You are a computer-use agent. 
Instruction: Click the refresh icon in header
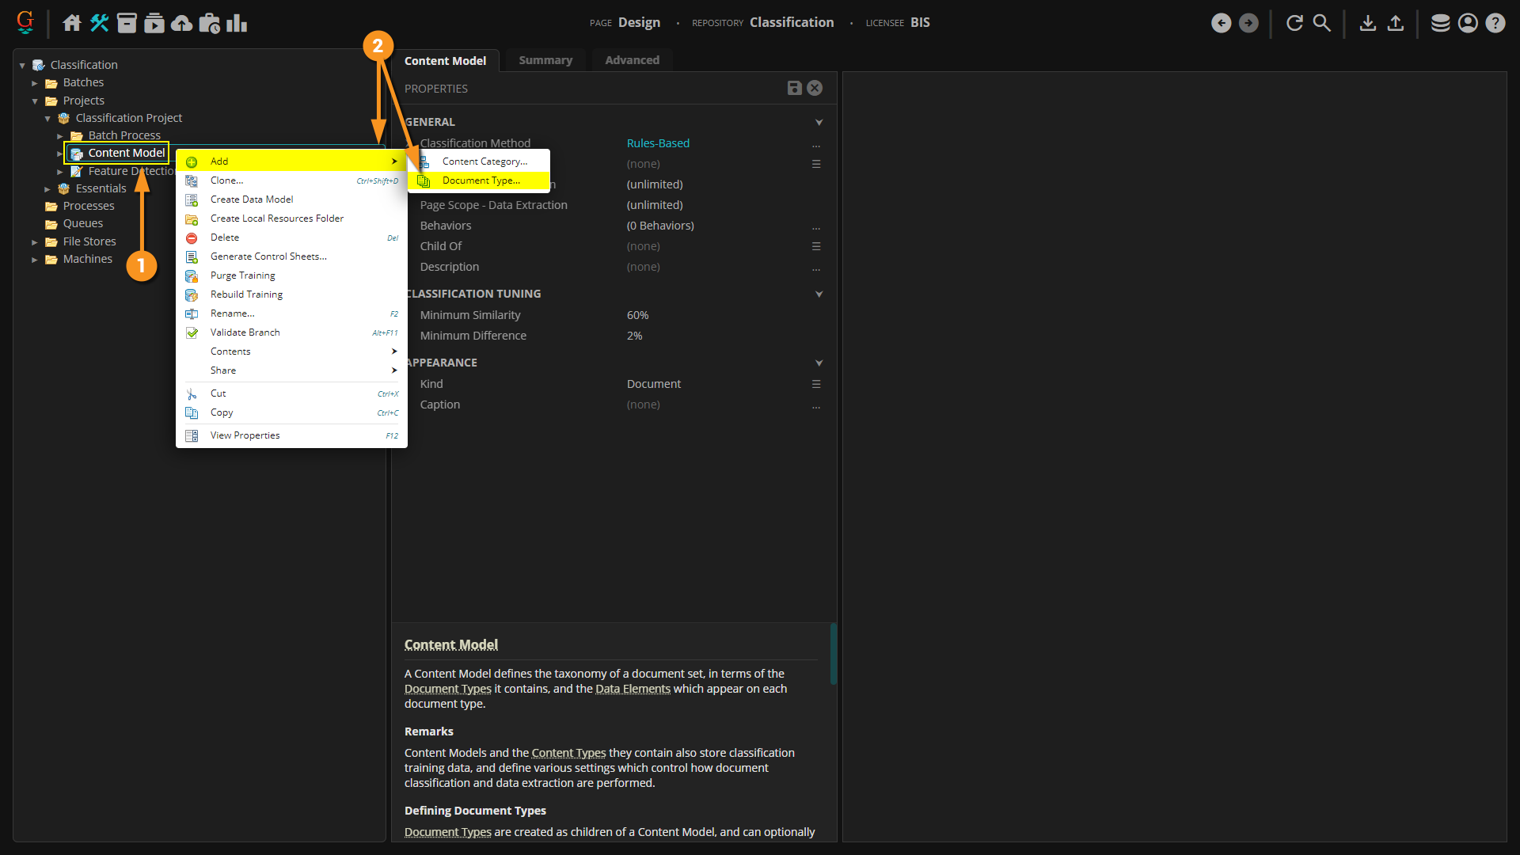(1294, 23)
